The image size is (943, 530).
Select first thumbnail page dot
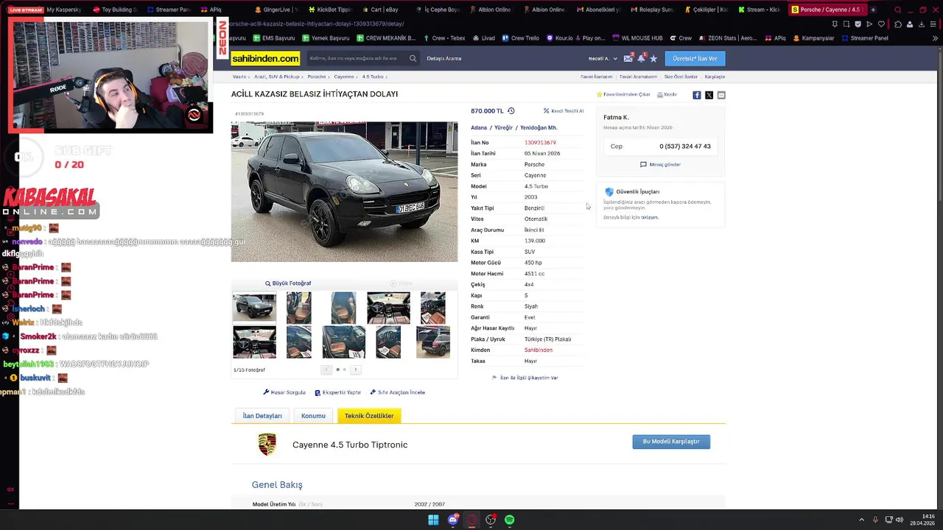[x=337, y=370]
